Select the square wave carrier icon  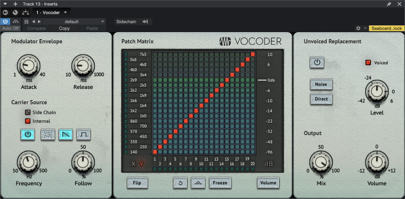pyautogui.click(x=83, y=135)
